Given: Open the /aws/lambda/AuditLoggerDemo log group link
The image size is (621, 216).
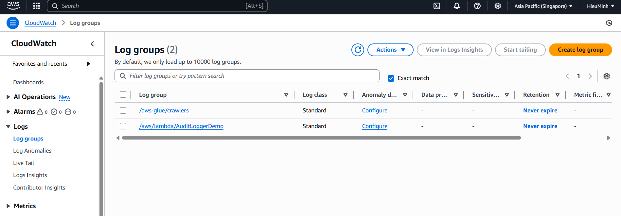Looking at the screenshot, I should pyautogui.click(x=181, y=126).
